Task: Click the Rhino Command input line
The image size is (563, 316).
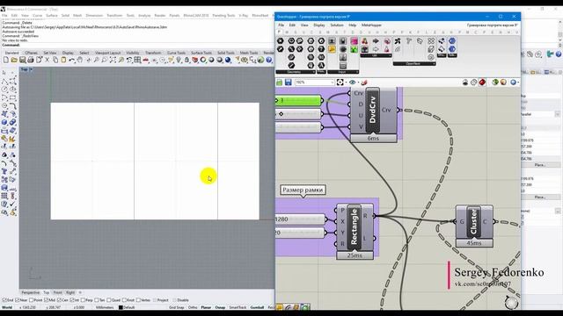Action: (136, 45)
